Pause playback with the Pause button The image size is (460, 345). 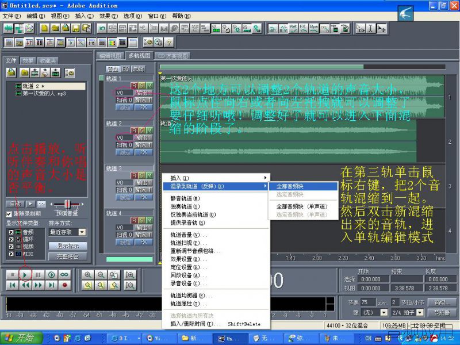(38, 275)
